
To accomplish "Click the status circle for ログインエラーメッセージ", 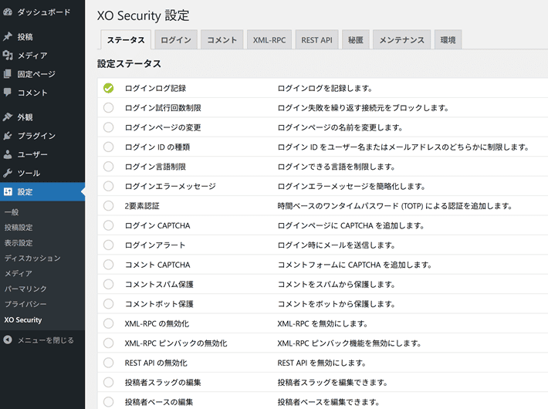I will click(108, 186).
